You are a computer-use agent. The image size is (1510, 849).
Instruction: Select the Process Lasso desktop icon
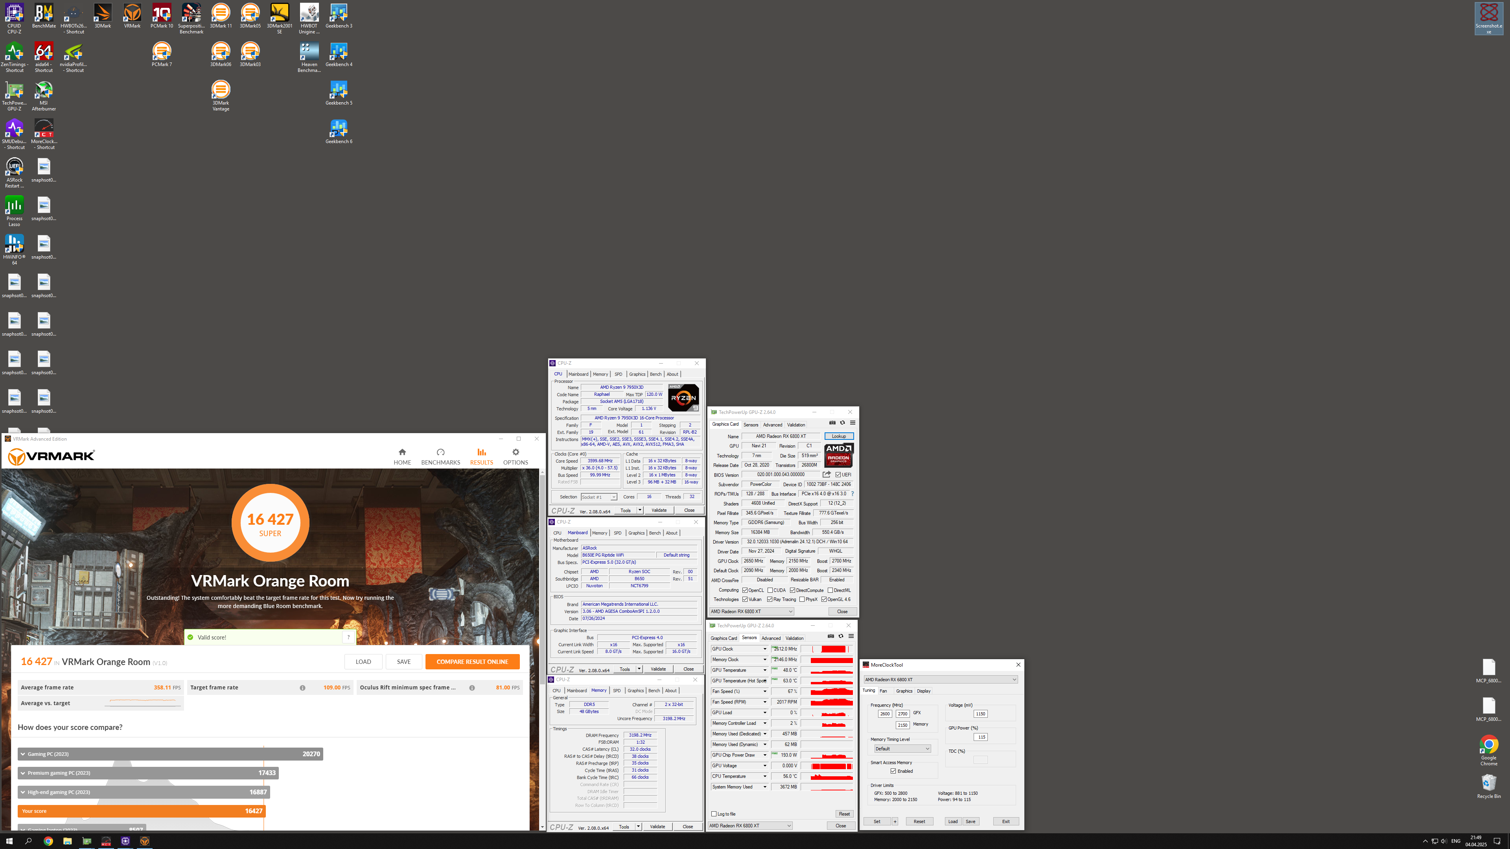(14, 211)
